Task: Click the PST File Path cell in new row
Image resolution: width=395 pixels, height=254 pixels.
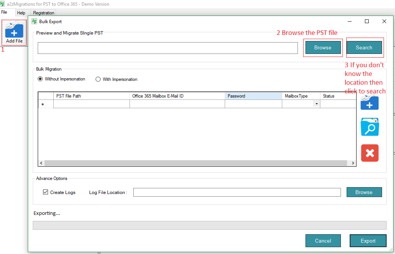Action: (x=91, y=104)
